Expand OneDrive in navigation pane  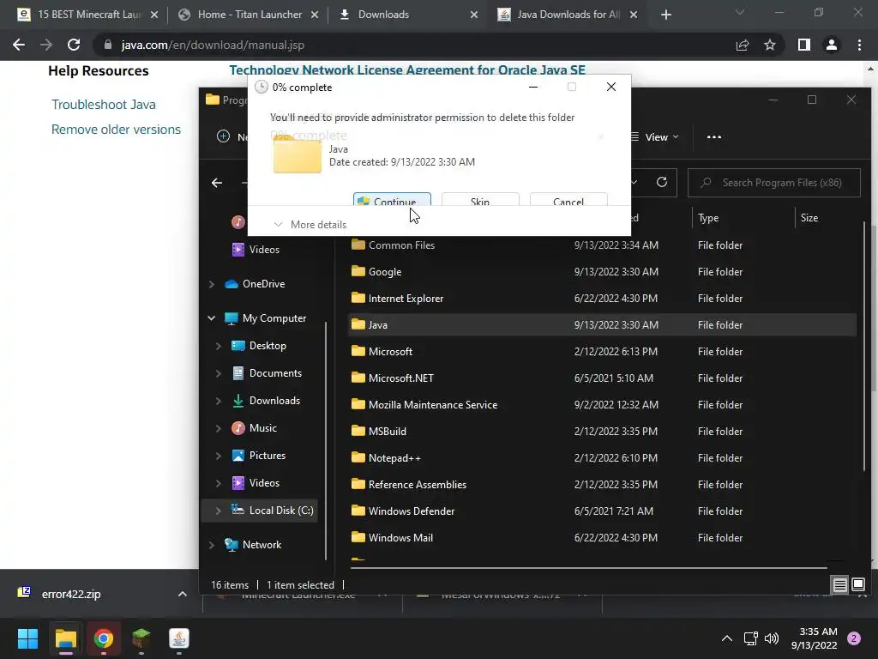point(212,284)
